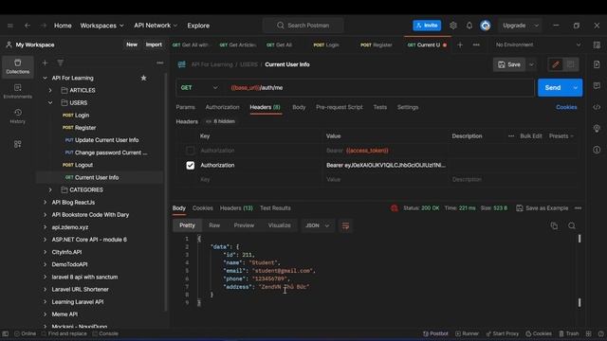Open the Presets dropdown
Screen dimensions: 607x341
pos(561,136)
